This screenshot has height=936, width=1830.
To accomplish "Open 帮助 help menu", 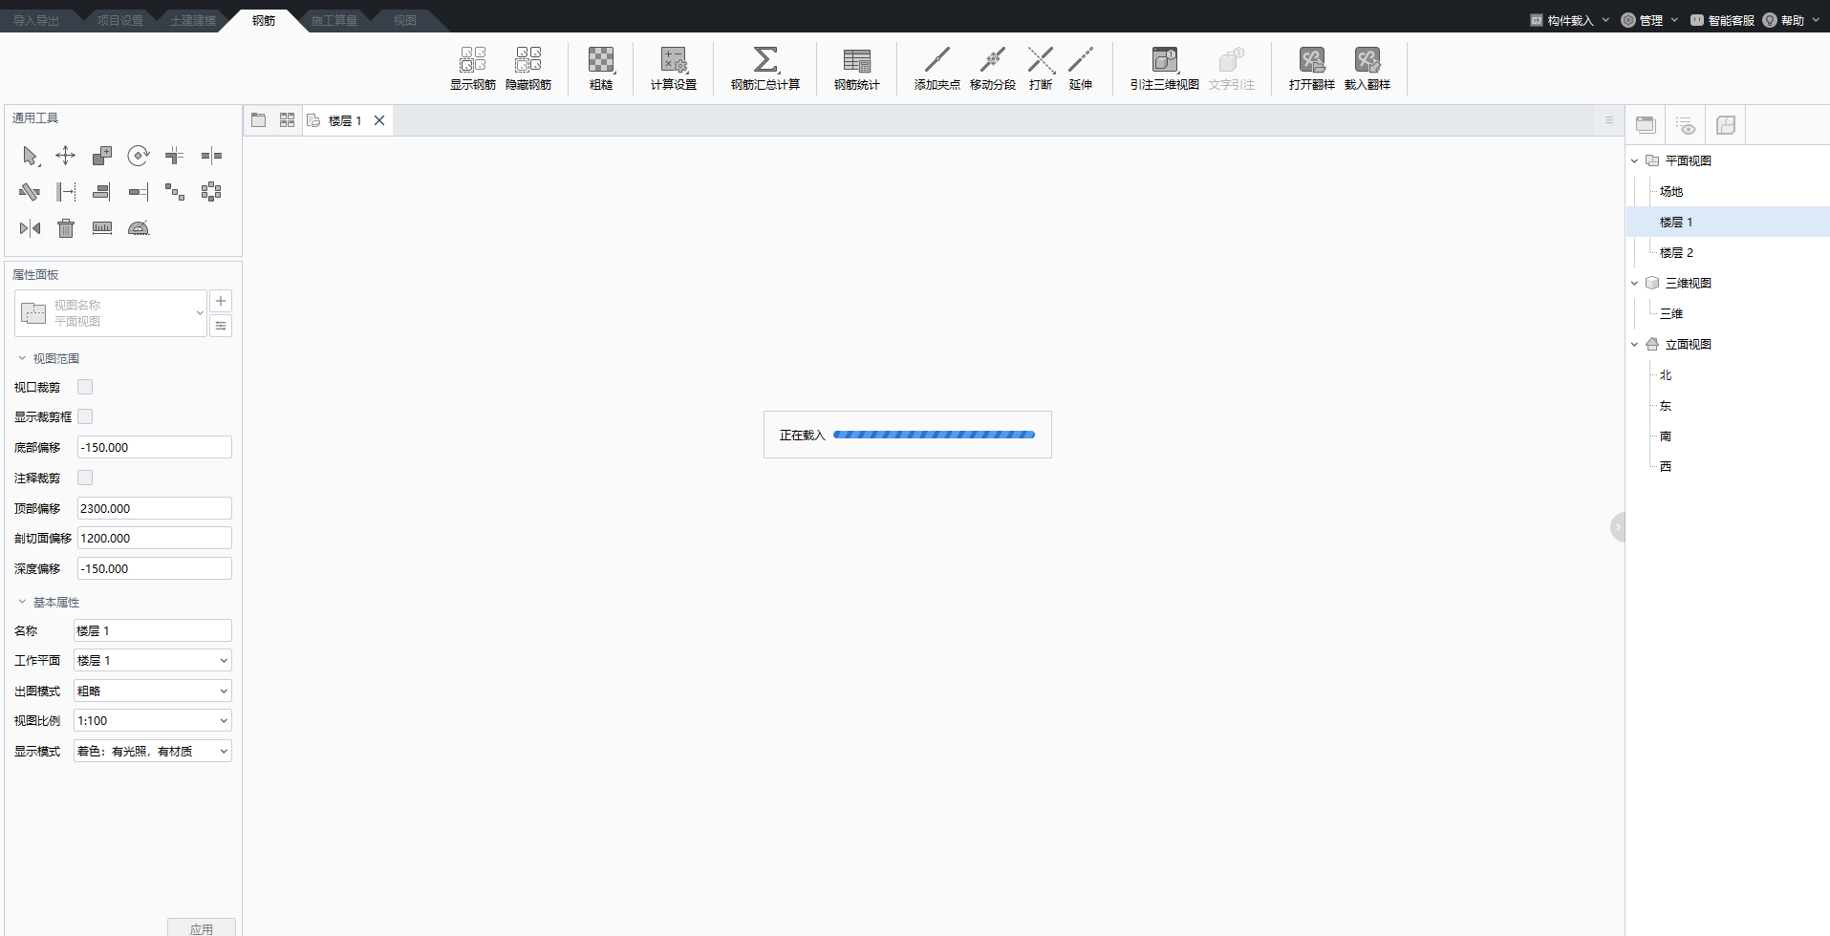I will [x=1791, y=20].
